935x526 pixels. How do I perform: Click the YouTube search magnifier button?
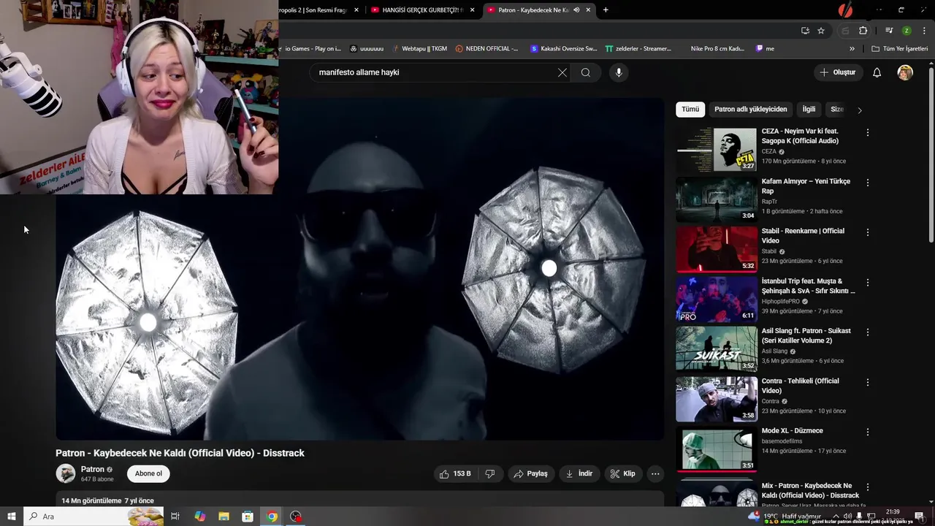click(x=585, y=72)
